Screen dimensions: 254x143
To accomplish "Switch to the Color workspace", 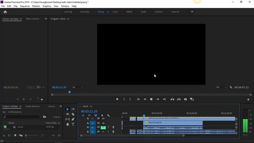I will pyautogui.click(x=115, y=12).
